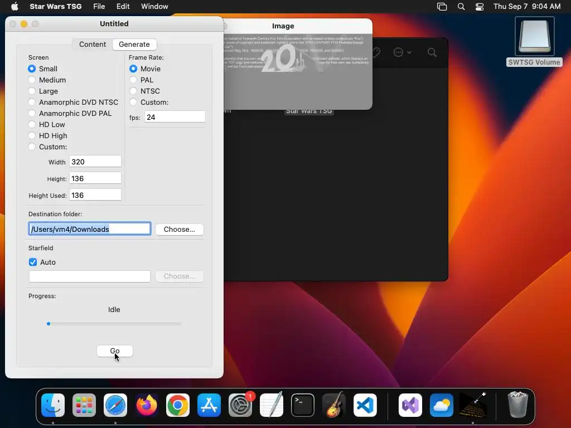Launch Safari from the dock
The width and height of the screenshot is (571, 428).
pyautogui.click(x=115, y=405)
